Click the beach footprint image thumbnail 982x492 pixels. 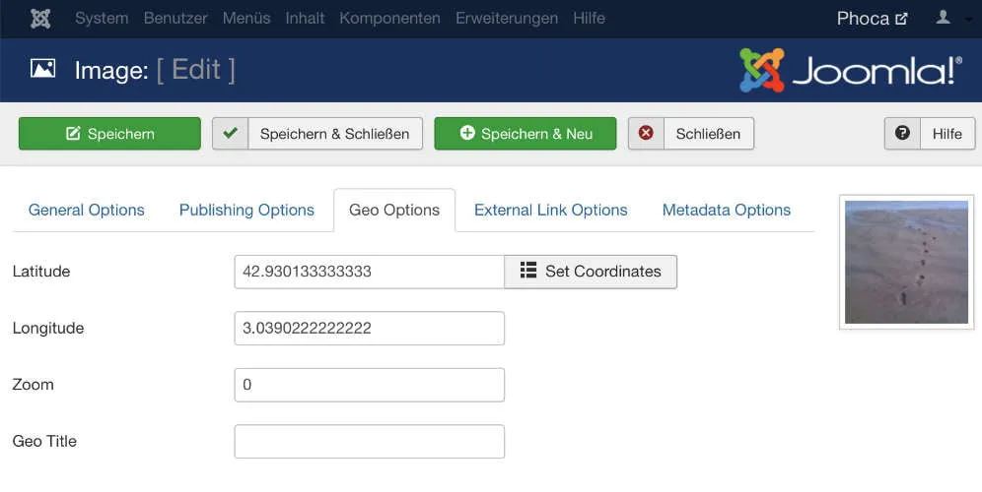tap(906, 262)
